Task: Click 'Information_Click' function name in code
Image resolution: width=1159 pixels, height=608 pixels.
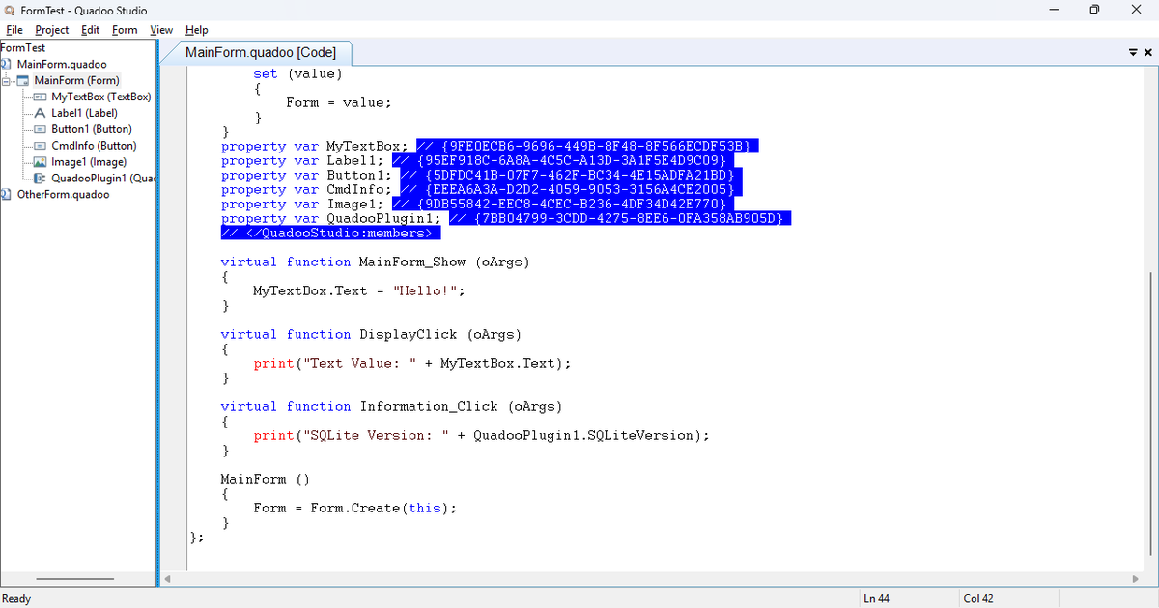Action: coord(429,406)
